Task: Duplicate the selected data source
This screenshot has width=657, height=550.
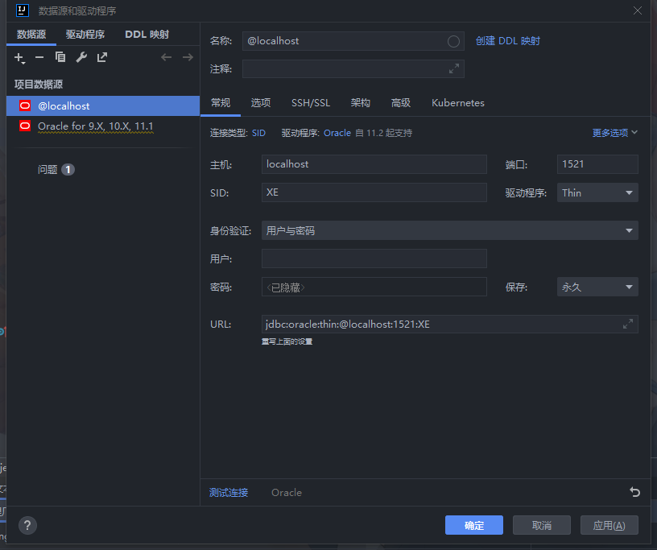Action: tap(60, 57)
